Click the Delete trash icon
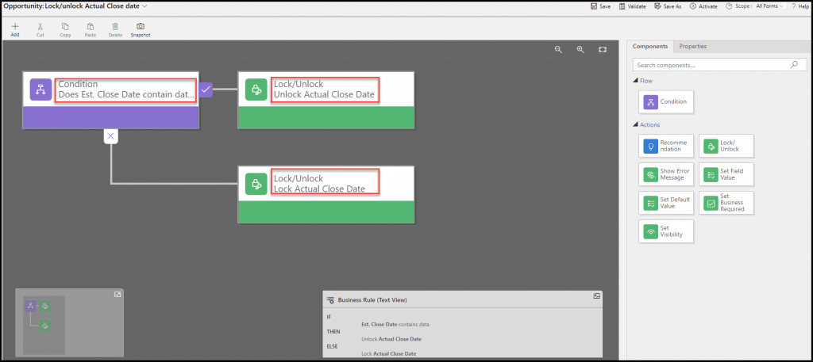813x362 pixels. pos(115,27)
